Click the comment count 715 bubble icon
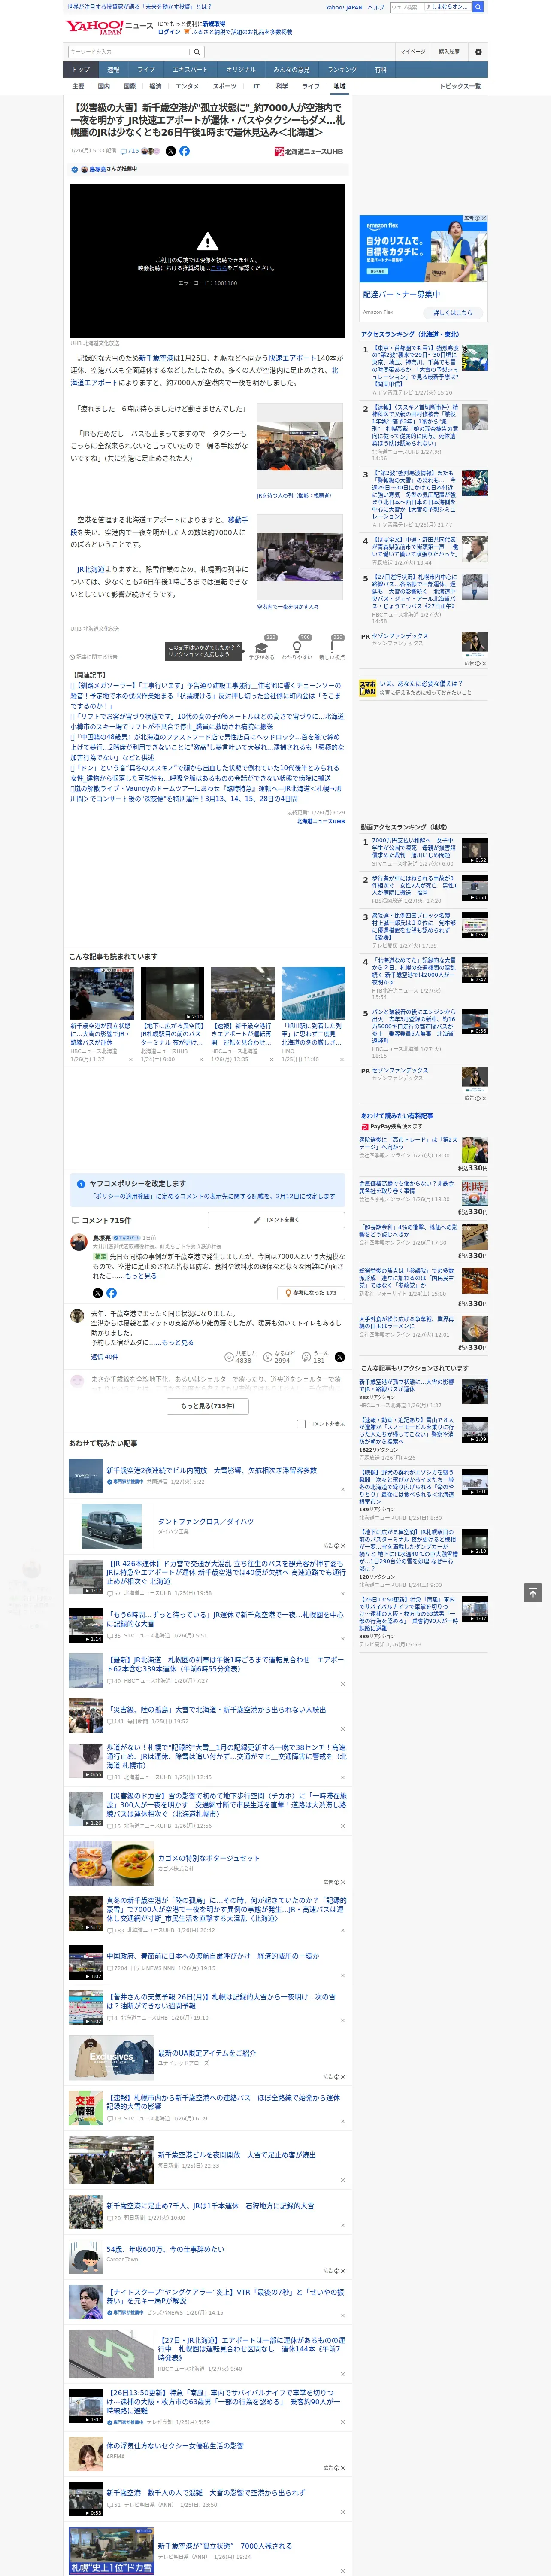The height and width of the screenshot is (2576, 551). [x=130, y=151]
